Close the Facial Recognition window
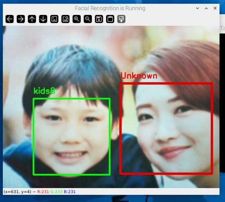Screen dimensions: 225x202 215,8
